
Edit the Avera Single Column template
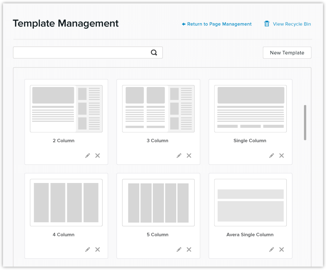tap(271, 249)
